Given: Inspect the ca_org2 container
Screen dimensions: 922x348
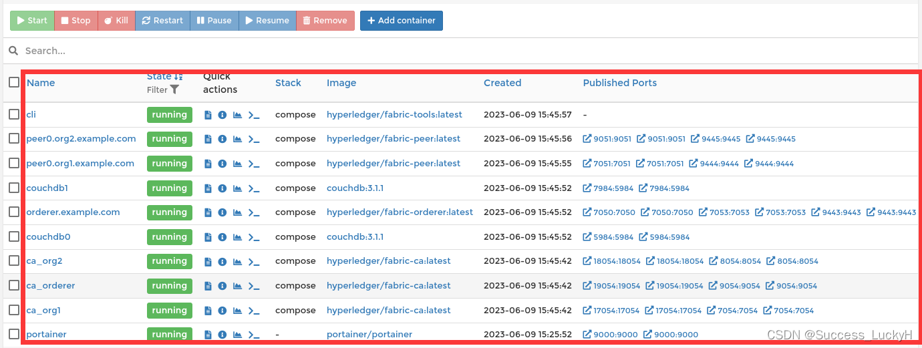Looking at the screenshot, I should point(222,261).
